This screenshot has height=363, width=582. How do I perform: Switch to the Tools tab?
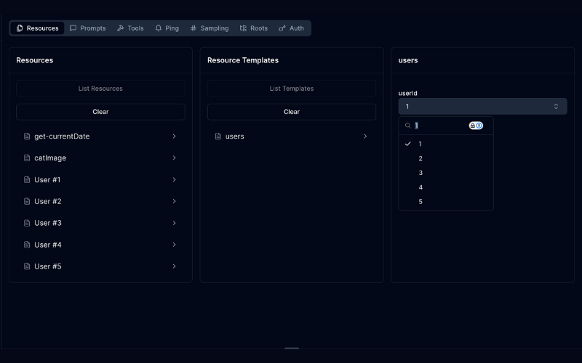pos(130,28)
